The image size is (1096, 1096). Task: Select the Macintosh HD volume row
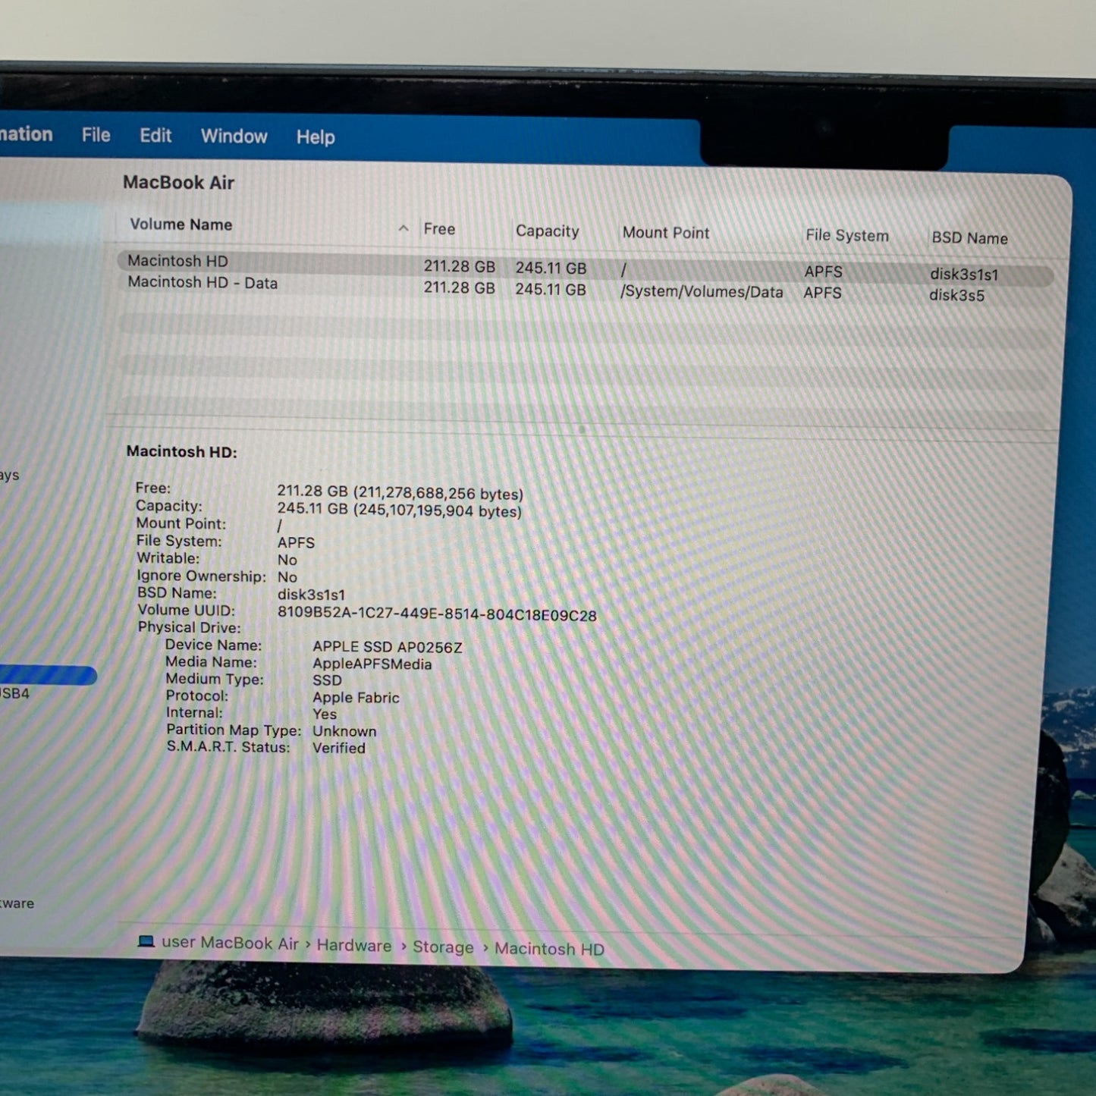point(585,267)
